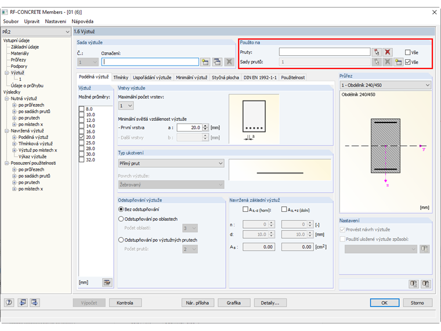Pick members graphically icon in Pruty row
Image resolution: width=441 pixels, height=331 pixels.
tap(377, 52)
